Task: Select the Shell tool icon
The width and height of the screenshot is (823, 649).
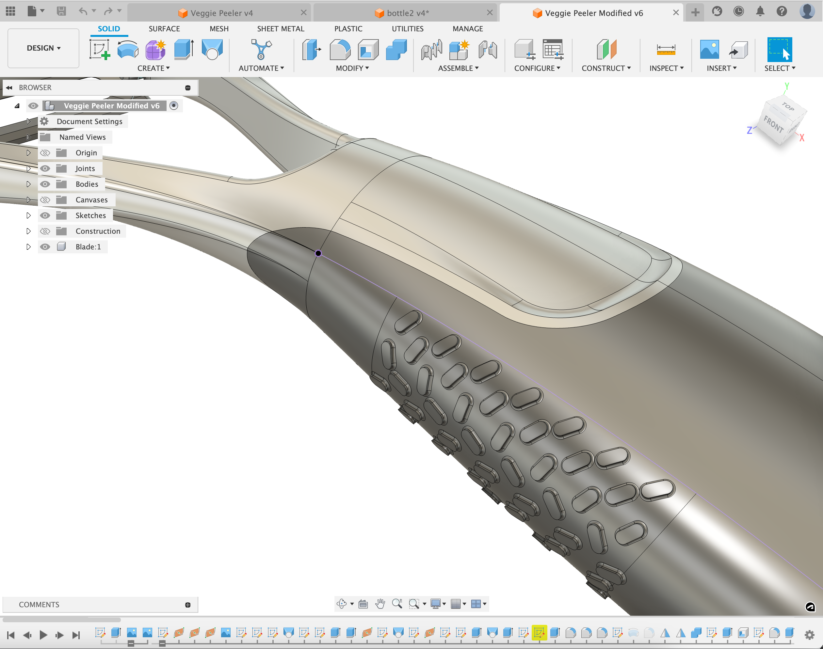Action: click(368, 50)
